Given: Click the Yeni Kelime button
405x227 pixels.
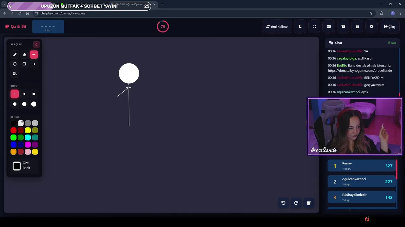Looking at the screenshot, I should coord(277,26).
